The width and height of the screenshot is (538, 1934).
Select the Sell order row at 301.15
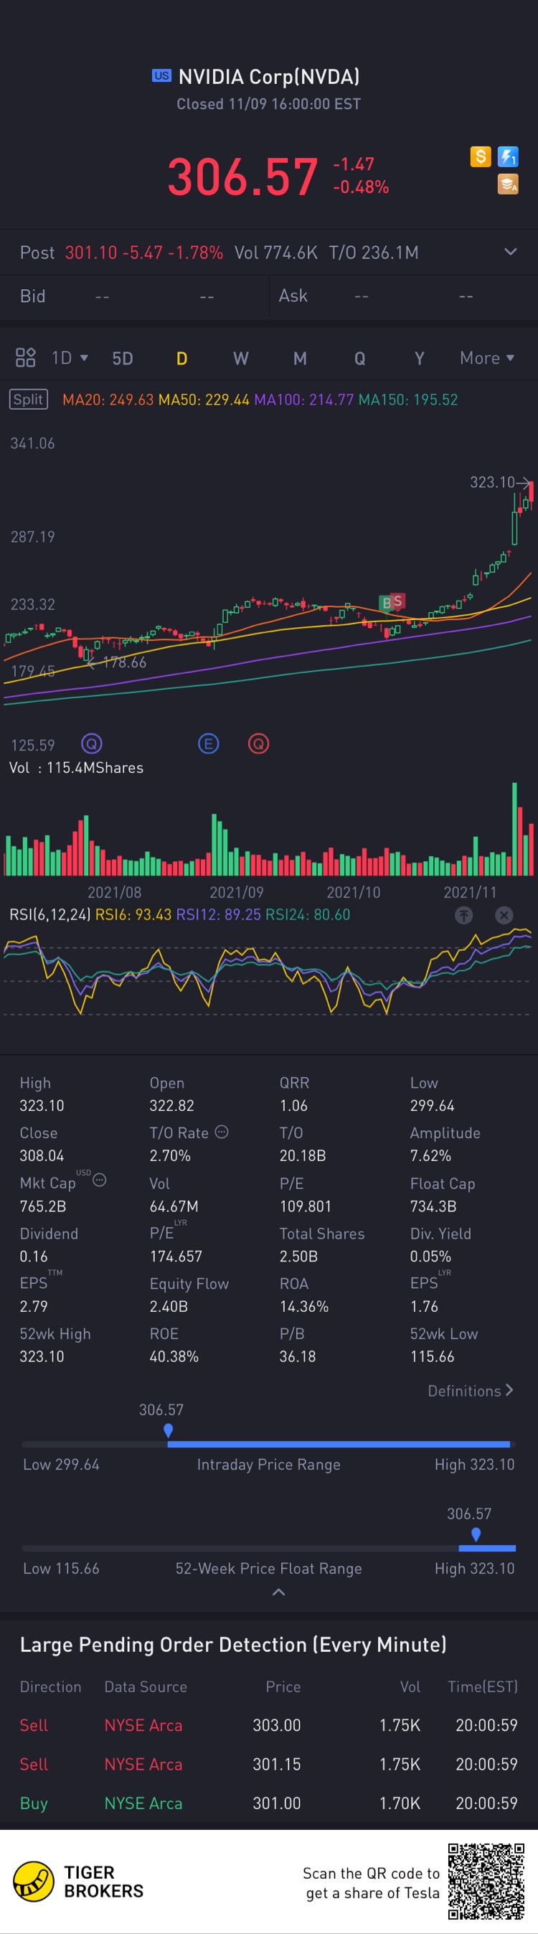click(x=268, y=1764)
